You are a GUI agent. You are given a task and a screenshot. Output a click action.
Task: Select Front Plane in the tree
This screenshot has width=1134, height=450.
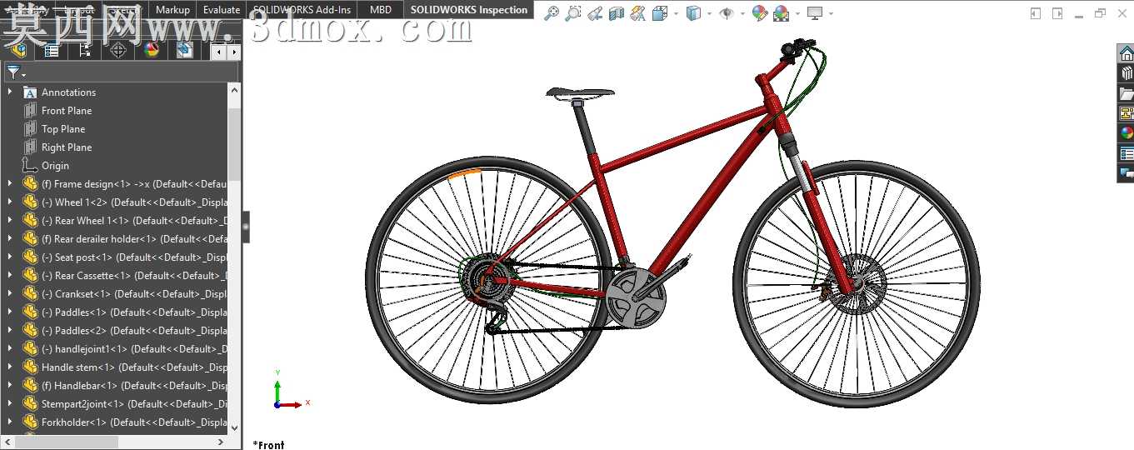pyautogui.click(x=67, y=110)
